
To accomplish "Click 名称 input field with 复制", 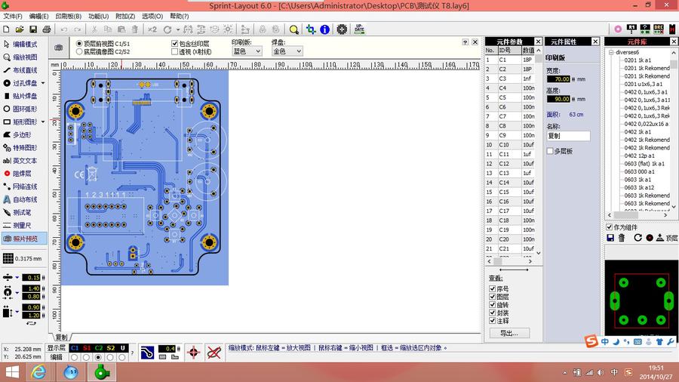I will [568, 136].
